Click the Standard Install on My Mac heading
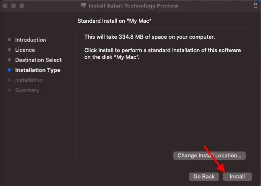 (x=115, y=21)
